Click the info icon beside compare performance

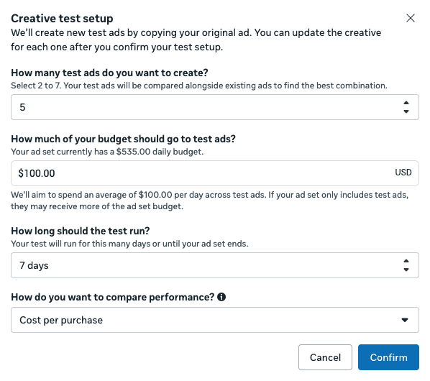(221, 297)
